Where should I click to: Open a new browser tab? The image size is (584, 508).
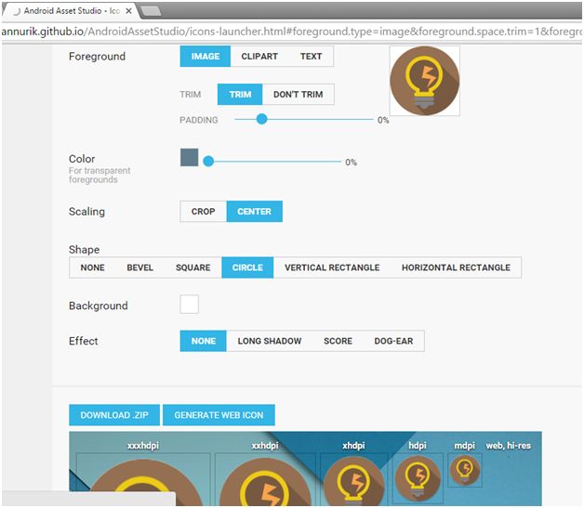pyautogui.click(x=151, y=11)
